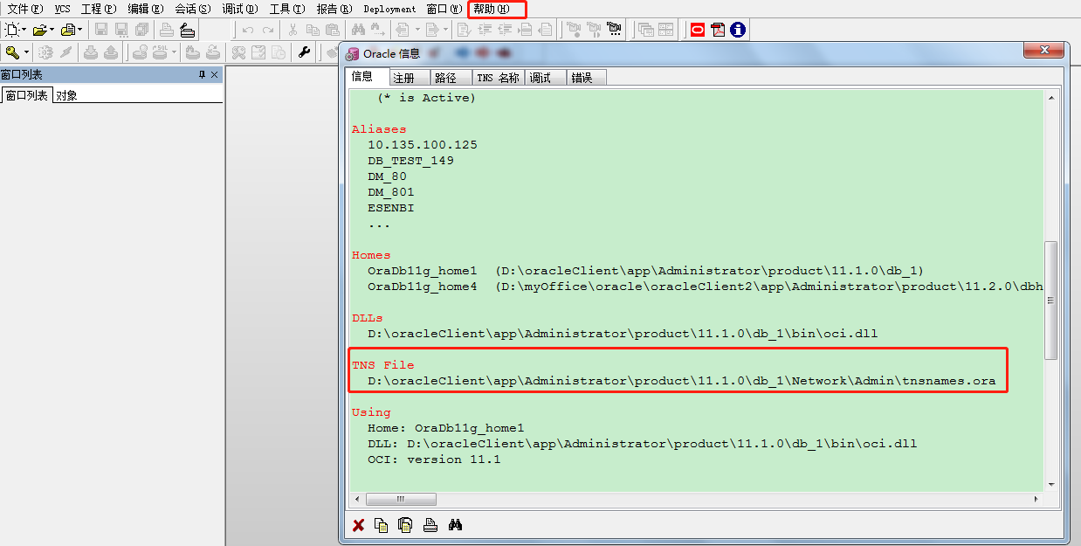Expand the Log on key dropdown arrow

[x=26, y=52]
